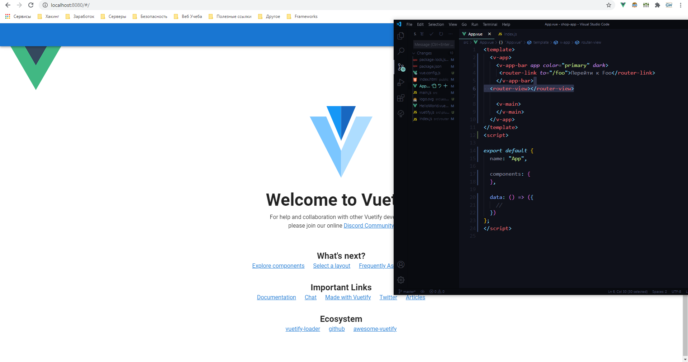Click the commit checkmark in Source Control
Image resolution: width=688 pixels, height=362 pixels.
coord(431,34)
